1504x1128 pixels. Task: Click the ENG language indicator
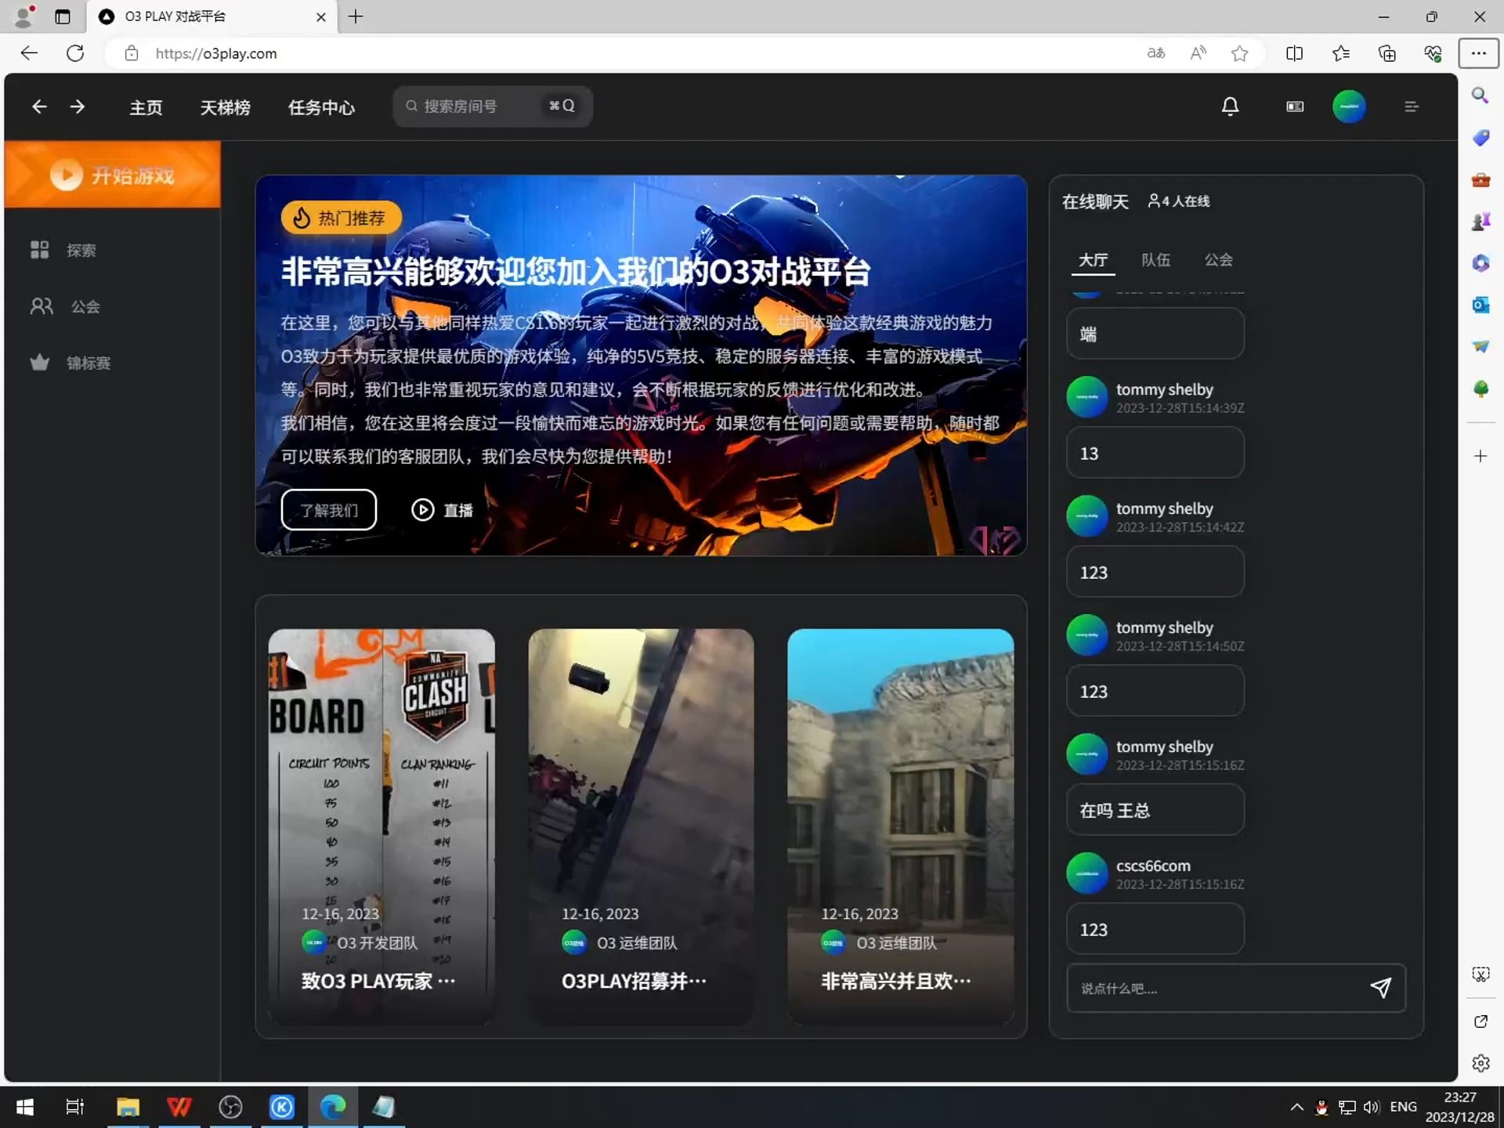(1403, 1107)
